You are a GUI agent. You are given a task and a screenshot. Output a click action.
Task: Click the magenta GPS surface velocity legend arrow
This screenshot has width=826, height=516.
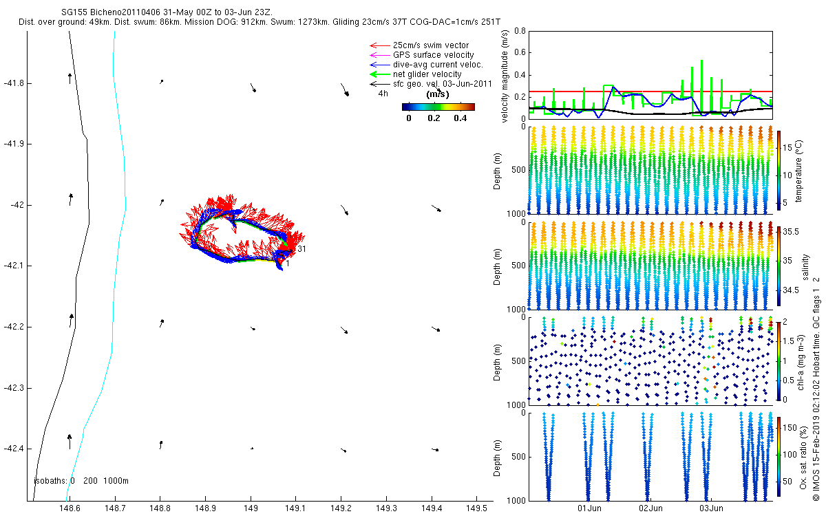(379, 55)
